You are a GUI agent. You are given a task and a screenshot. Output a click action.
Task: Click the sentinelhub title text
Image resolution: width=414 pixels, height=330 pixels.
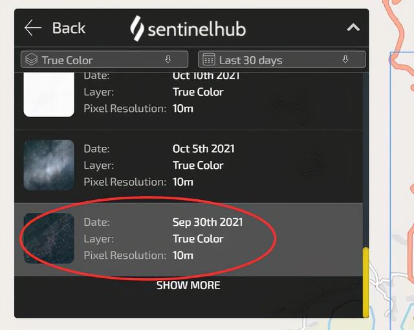click(197, 29)
